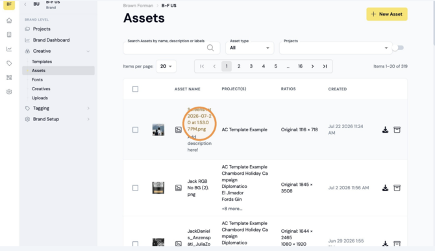Click the Brown Forman breadcrumb link
Image resolution: width=435 pixels, height=251 pixels.
pos(138,6)
